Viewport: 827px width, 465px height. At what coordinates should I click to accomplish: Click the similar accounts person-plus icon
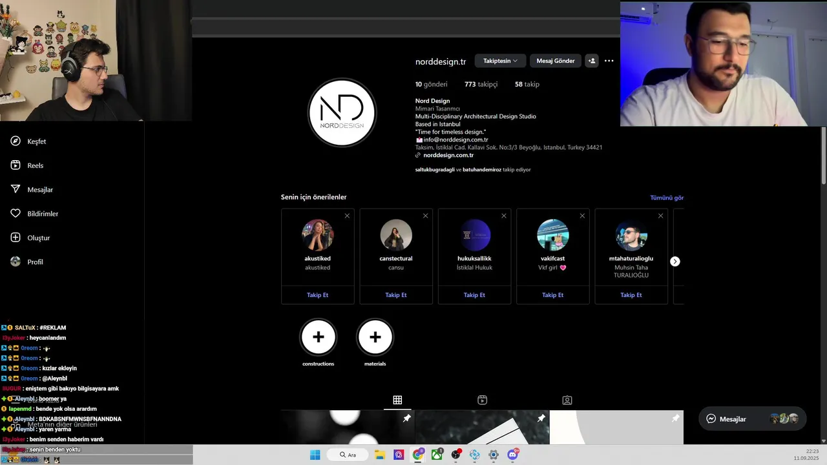591,61
